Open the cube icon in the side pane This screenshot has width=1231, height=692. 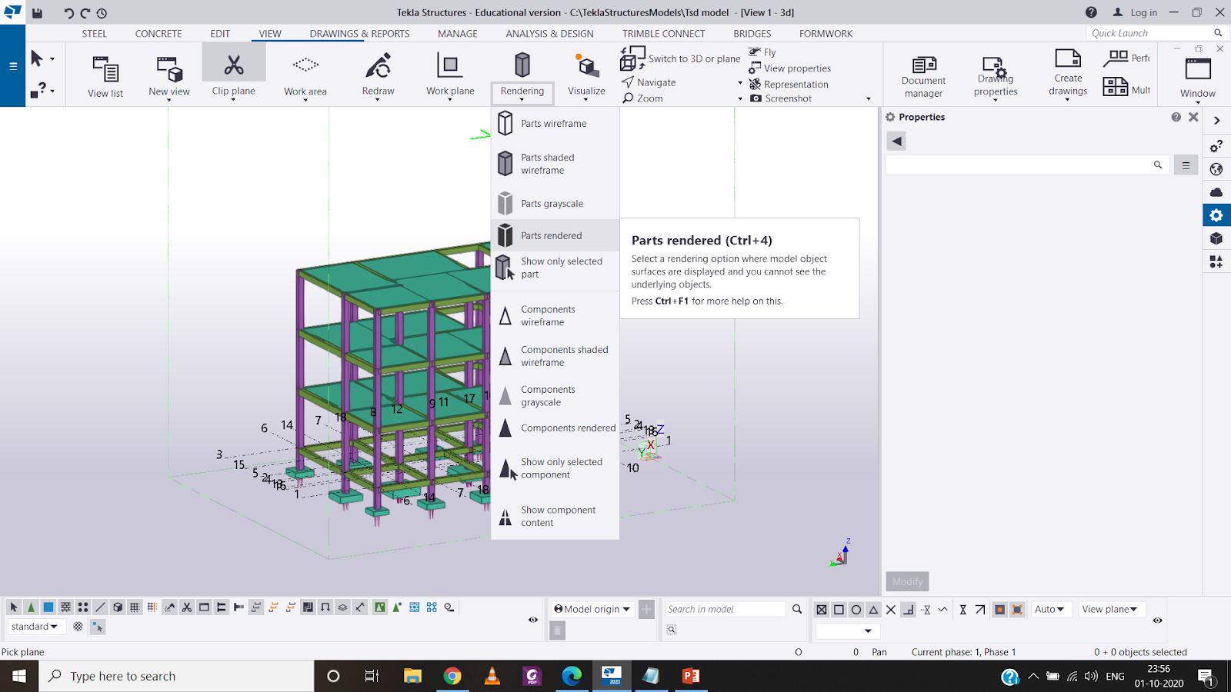pyautogui.click(x=1216, y=238)
